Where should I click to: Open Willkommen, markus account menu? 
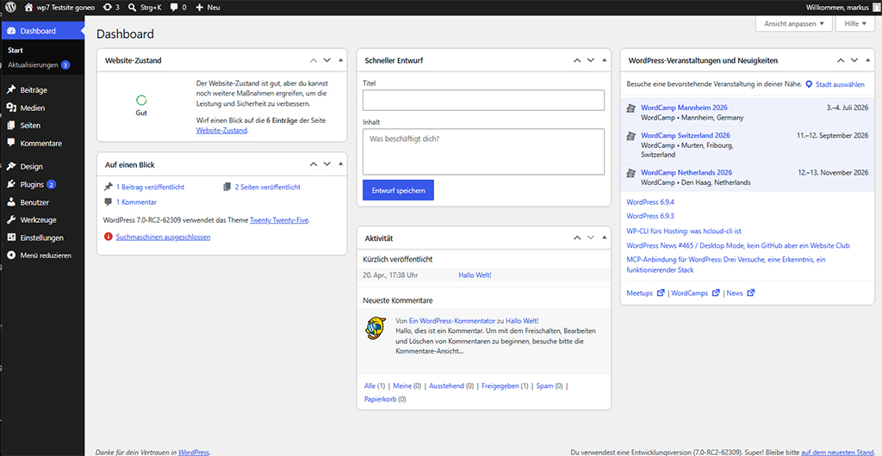[x=842, y=7]
